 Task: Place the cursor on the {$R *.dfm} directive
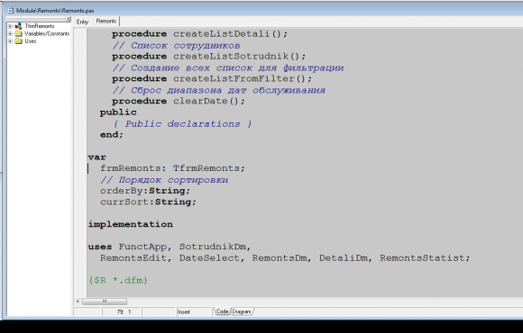click(118, 281)
